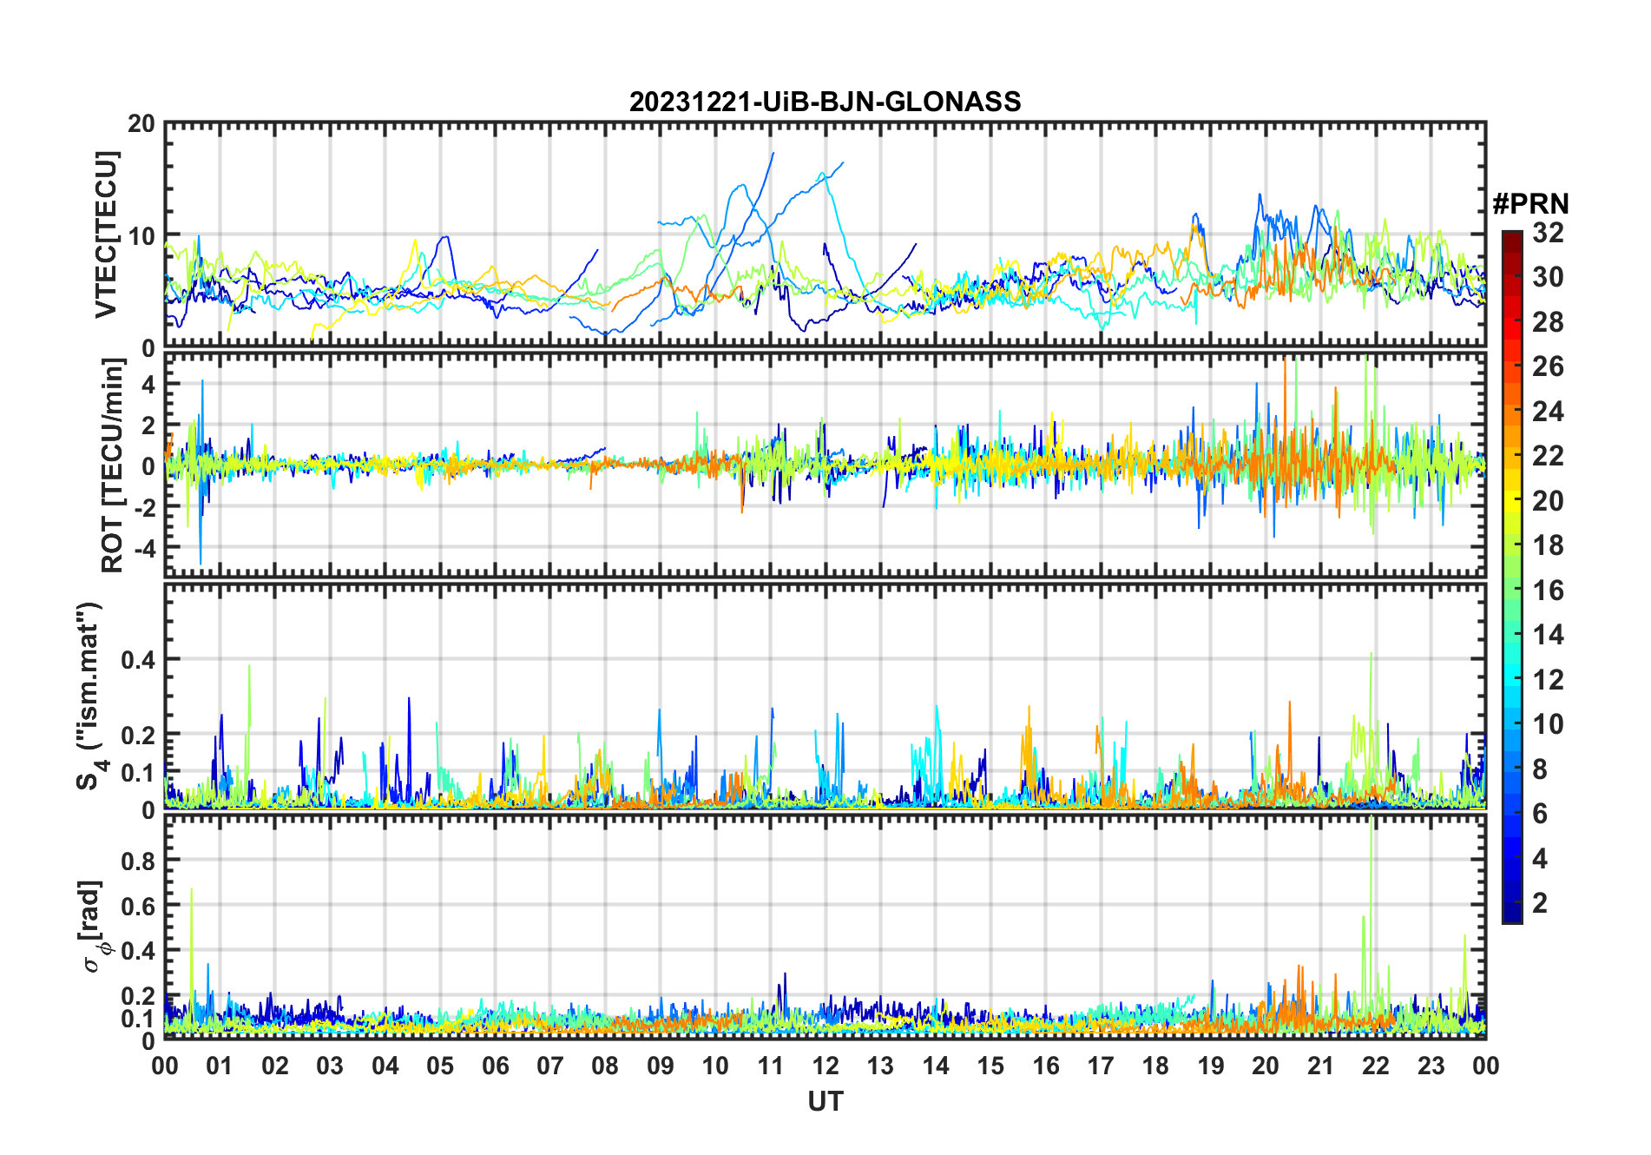The width and height of the screenshot is (1651, 1155).
Task: Click colorbar tick label 2
Action: coord(1540,903)
